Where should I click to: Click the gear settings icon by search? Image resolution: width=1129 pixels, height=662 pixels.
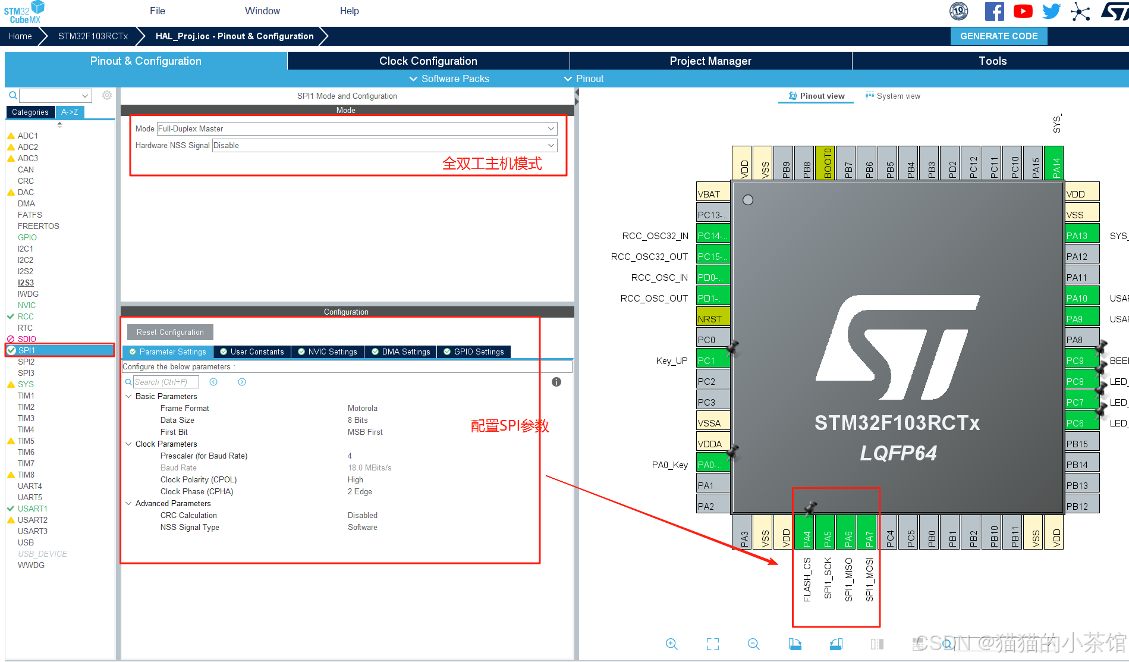pyautogui.click(x=107, y=95)
